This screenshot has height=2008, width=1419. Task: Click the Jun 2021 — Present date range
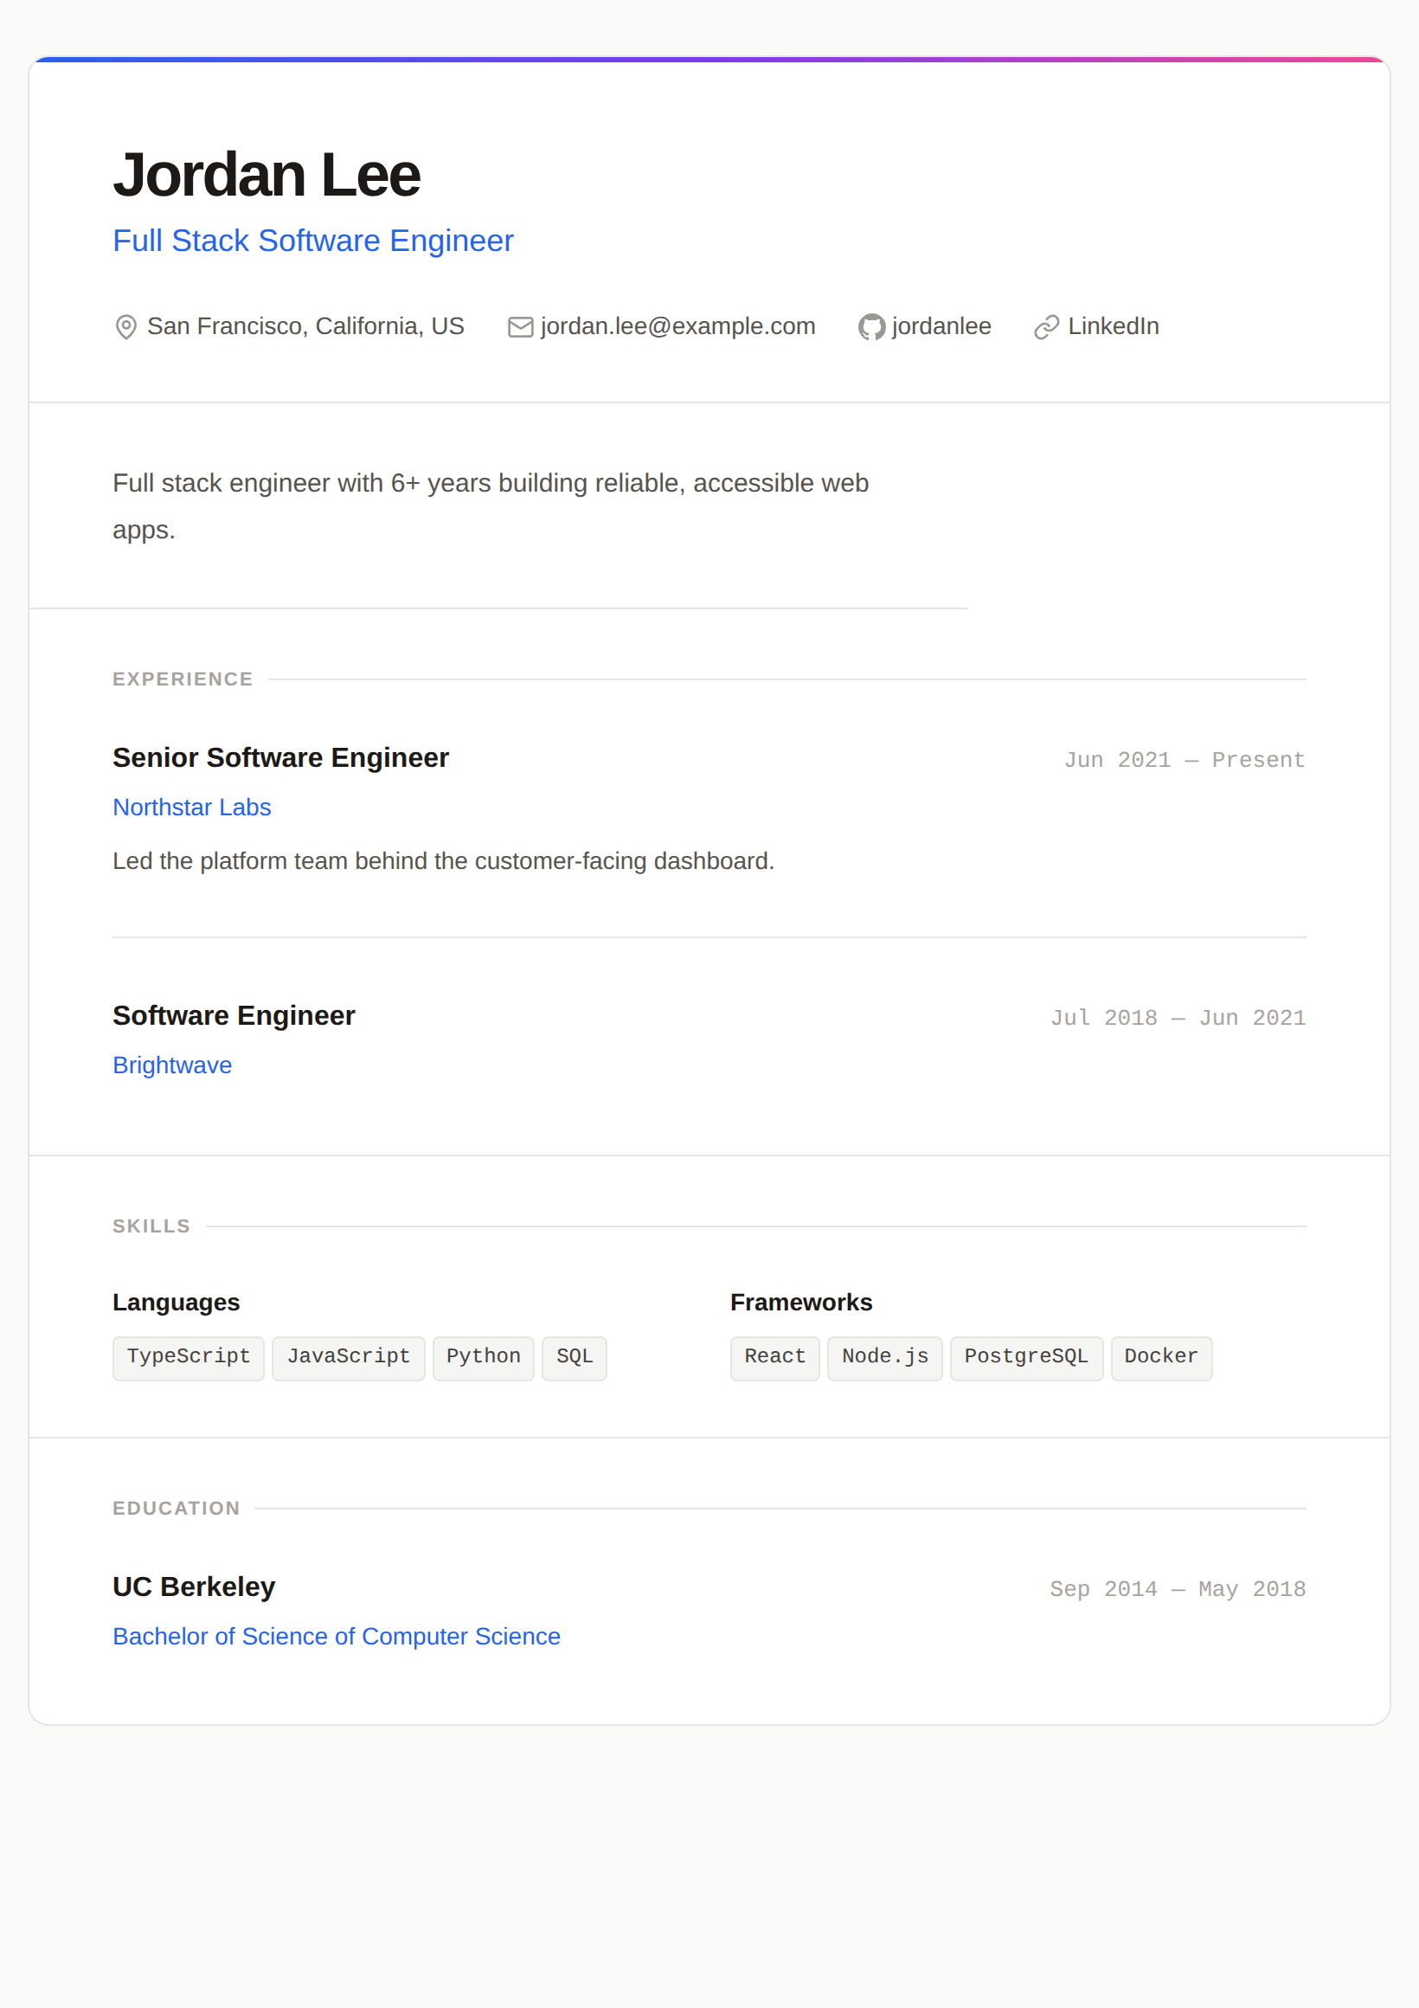(x=1185, y=760)
